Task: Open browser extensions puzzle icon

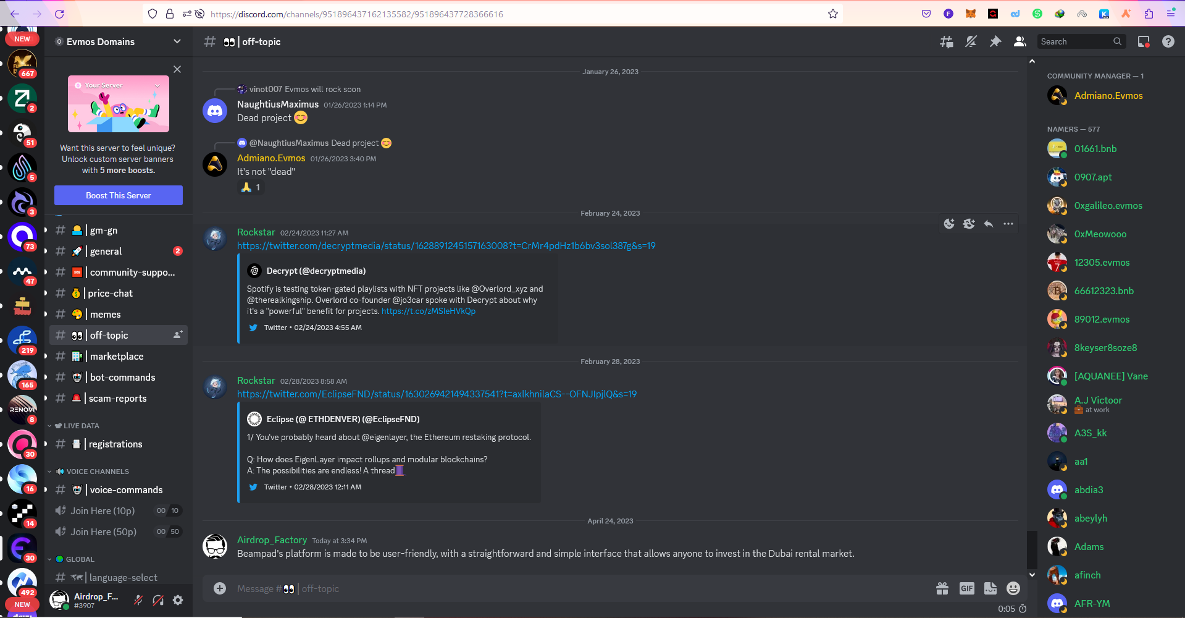Action: click(1149, 14)
